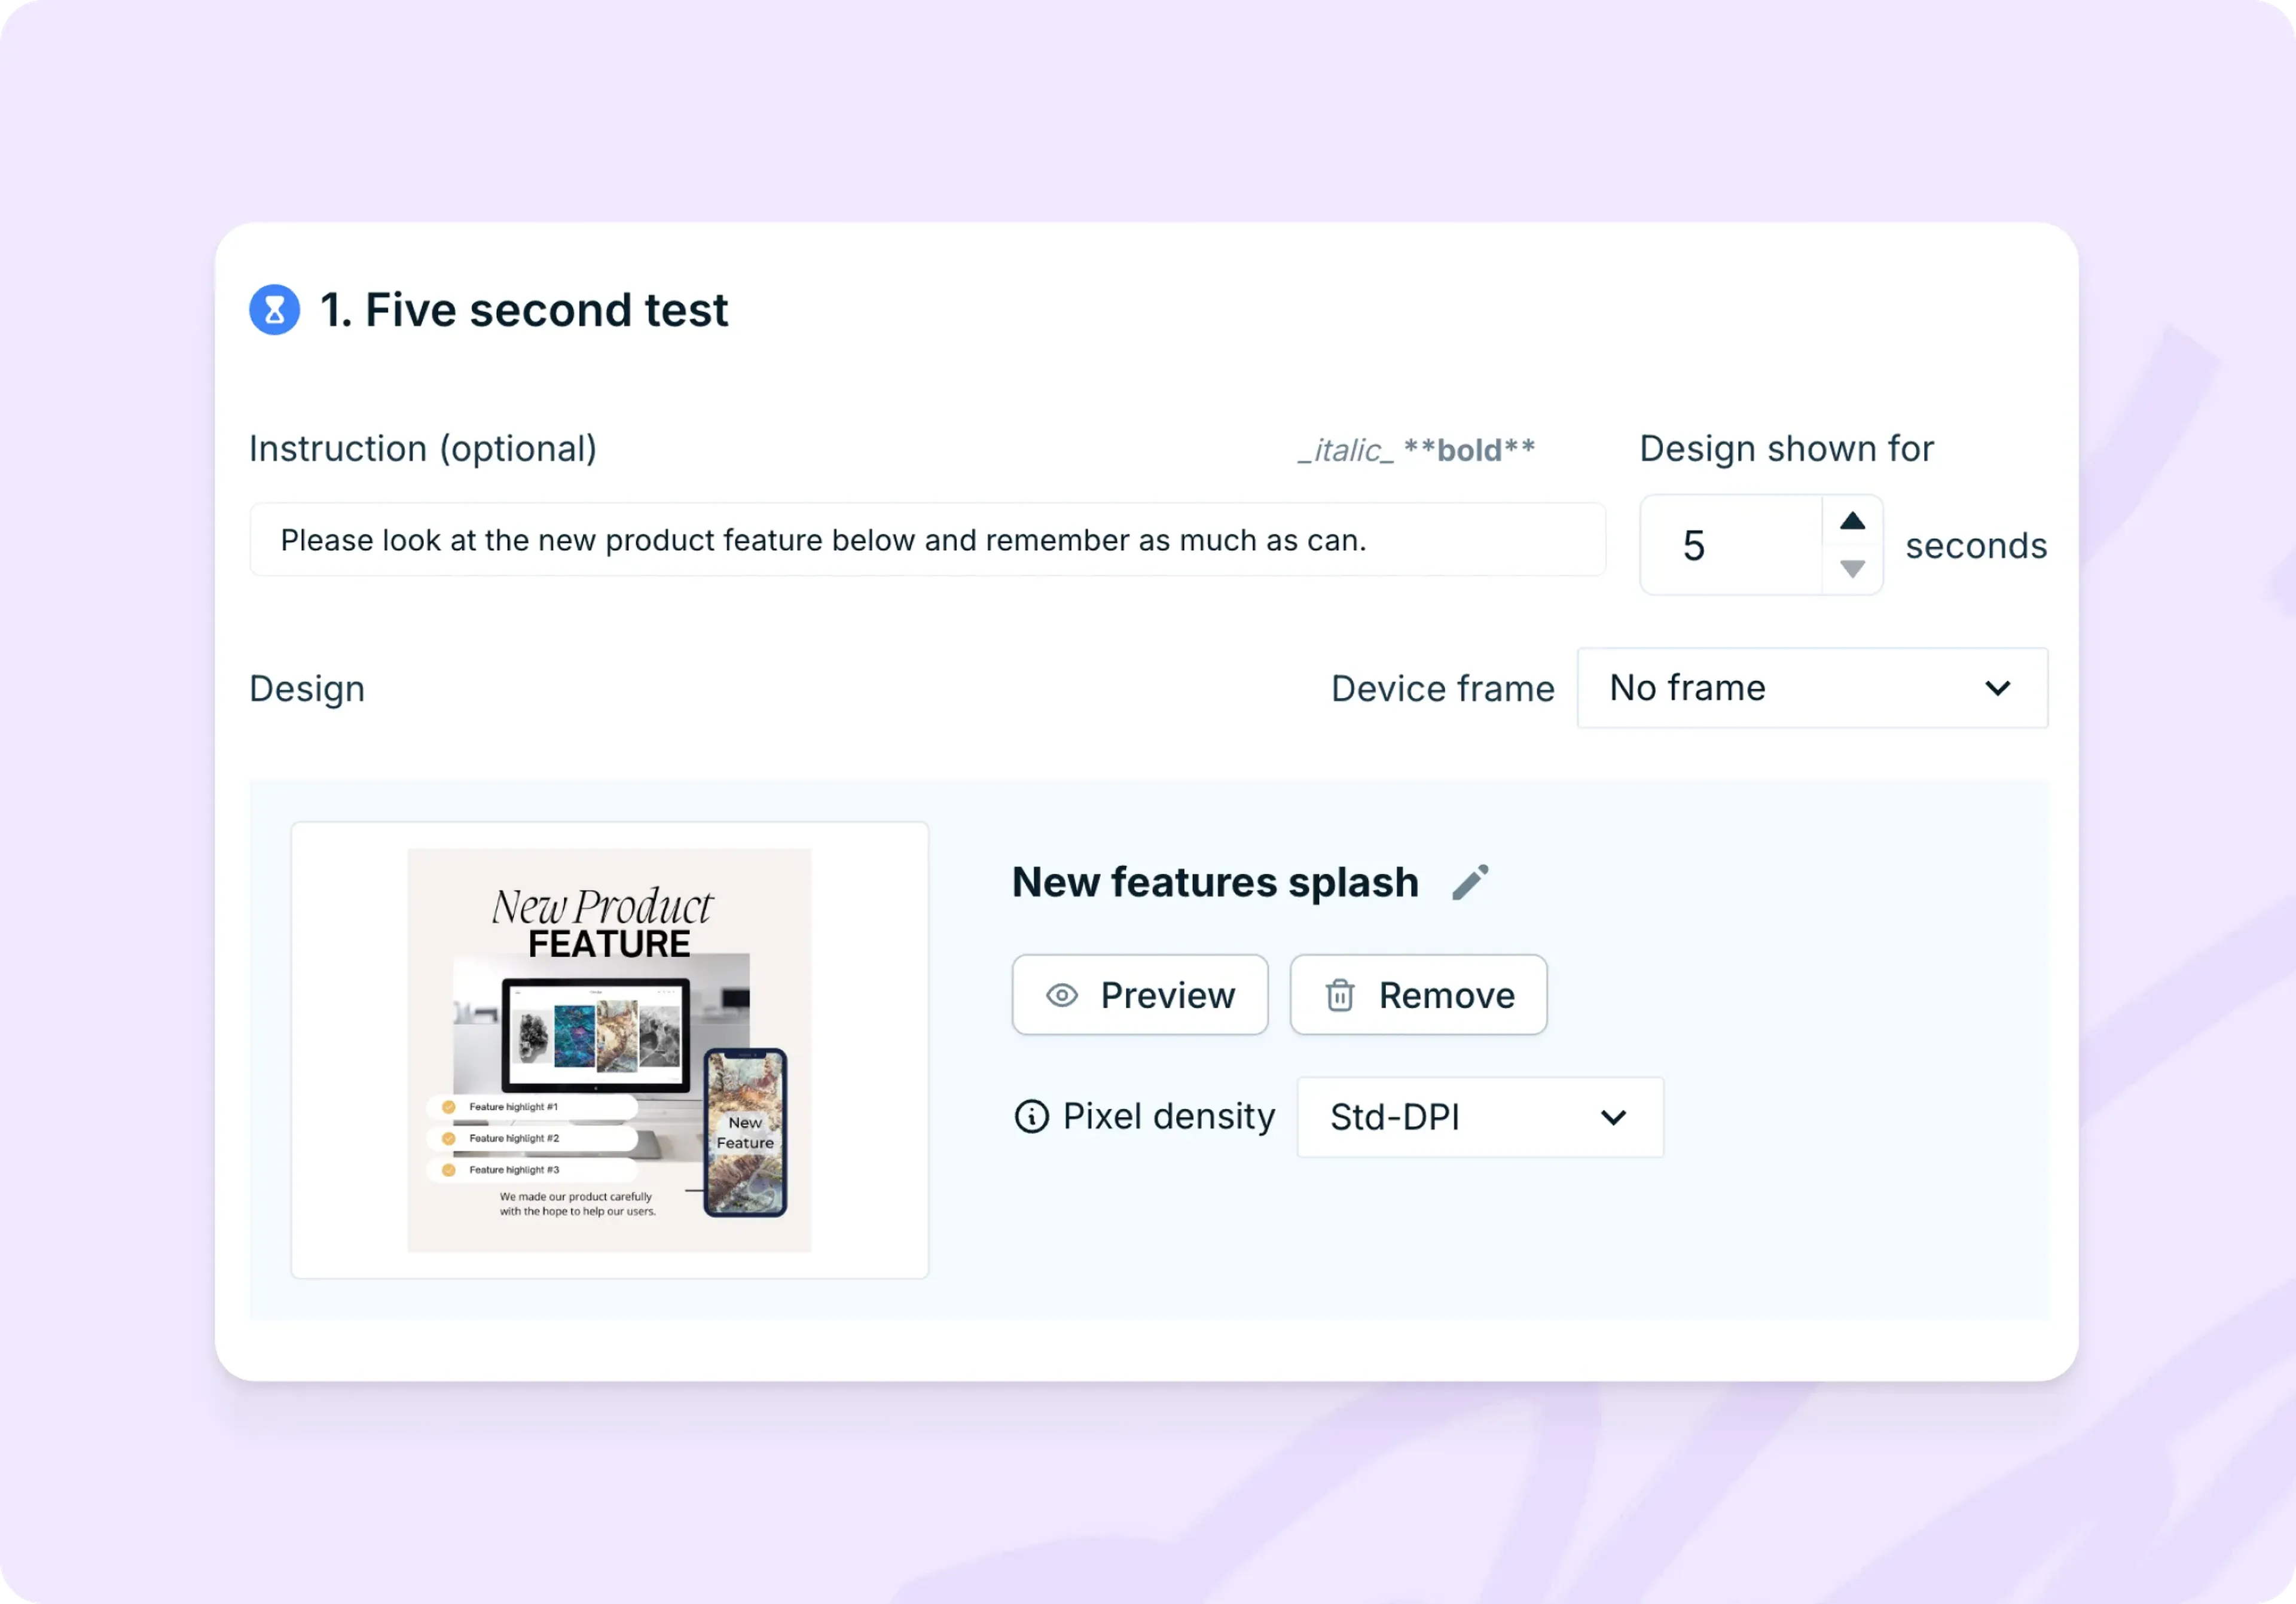2296x1604 pixels.
Task: Click the Preview button
Action: click(x=1140, y=995)
